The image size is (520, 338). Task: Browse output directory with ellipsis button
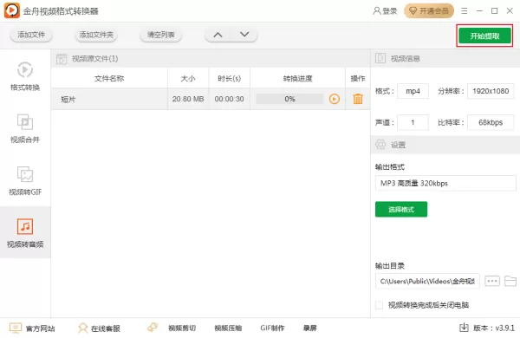(x=491, y=281)
